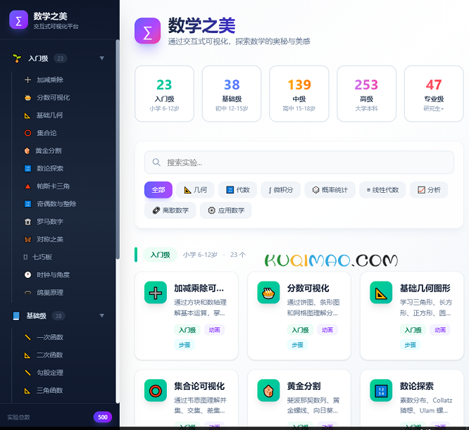Image resolution: width=469 pixels, height=430 pixels.
Task: Click the 步骤 tag on 基础几何图形 card
Action: click(410, 345)
